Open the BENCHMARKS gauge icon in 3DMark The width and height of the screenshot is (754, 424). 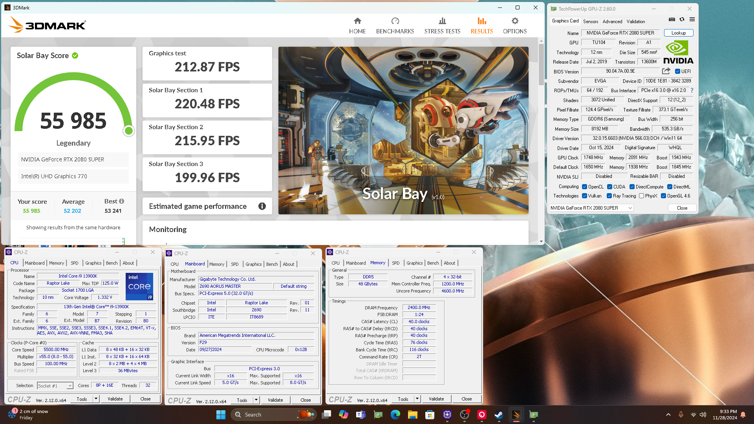pyautogui.click(x=395, y=21)
